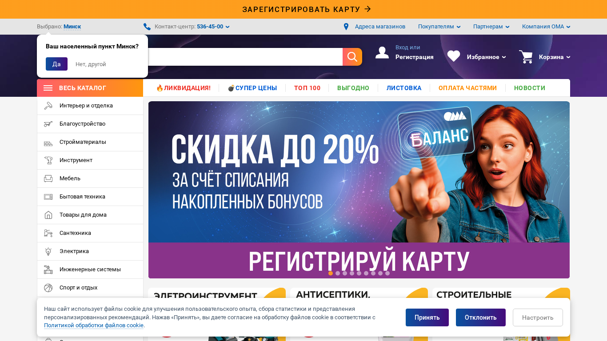607x341 pixels.
Task: Confirm city with the Да button
Action: (56, 64)
